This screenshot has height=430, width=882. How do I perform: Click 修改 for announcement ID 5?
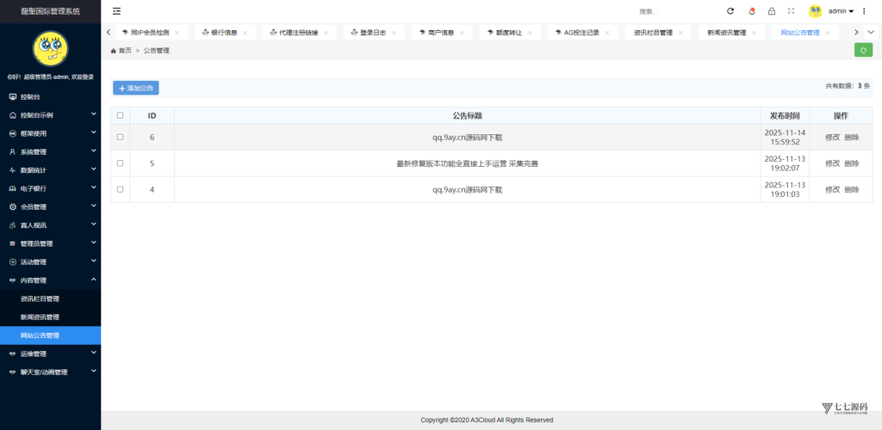[x=832, y=163]
